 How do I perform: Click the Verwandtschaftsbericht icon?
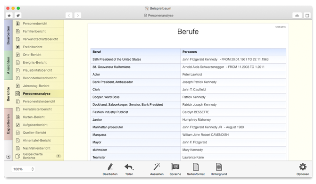(18, 39)
